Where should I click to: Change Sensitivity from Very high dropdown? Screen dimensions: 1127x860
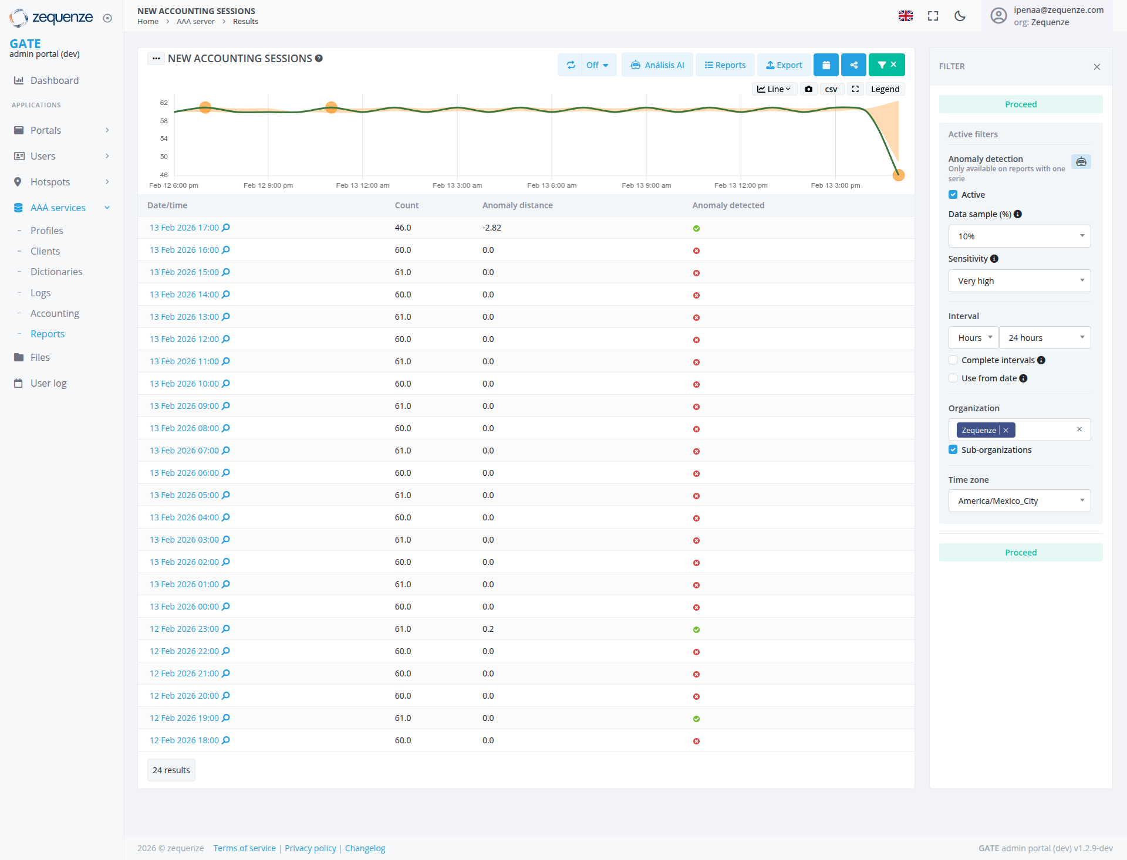[x=1020, y=280]
